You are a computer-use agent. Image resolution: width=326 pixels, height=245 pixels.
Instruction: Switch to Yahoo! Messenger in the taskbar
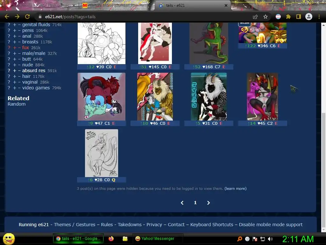tap(158, 239)
